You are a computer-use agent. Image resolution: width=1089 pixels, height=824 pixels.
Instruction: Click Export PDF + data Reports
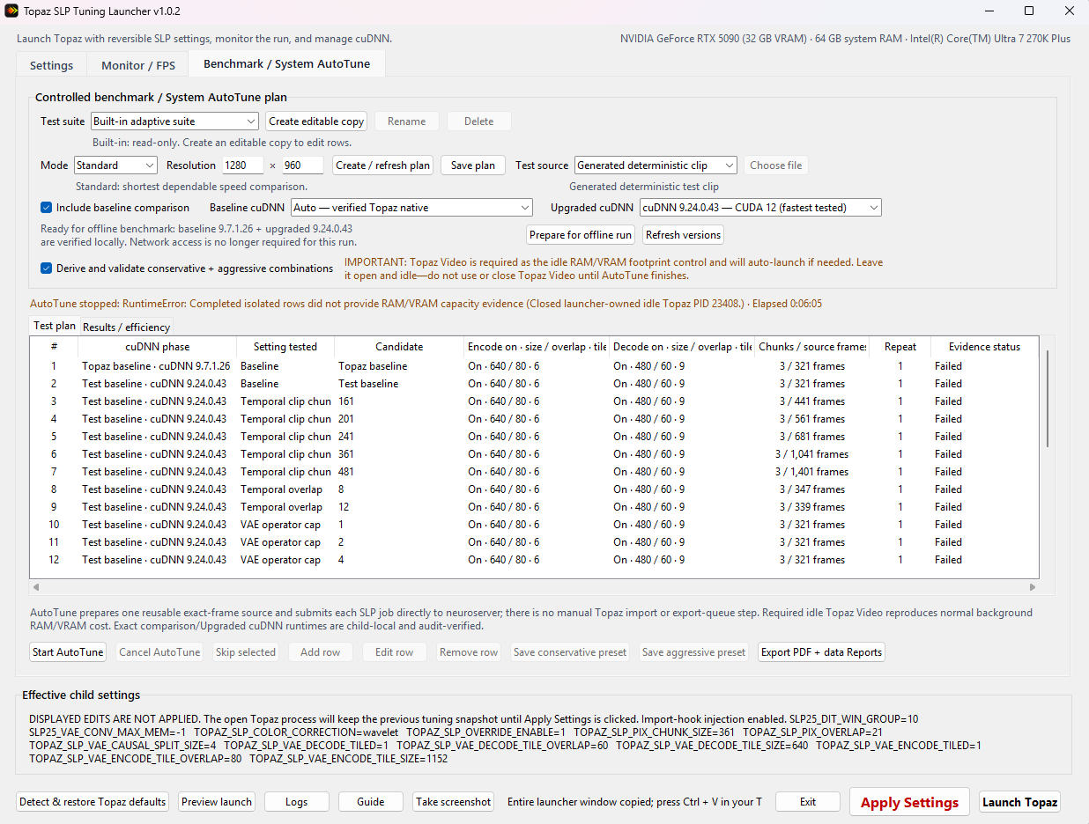coord(821,652)
